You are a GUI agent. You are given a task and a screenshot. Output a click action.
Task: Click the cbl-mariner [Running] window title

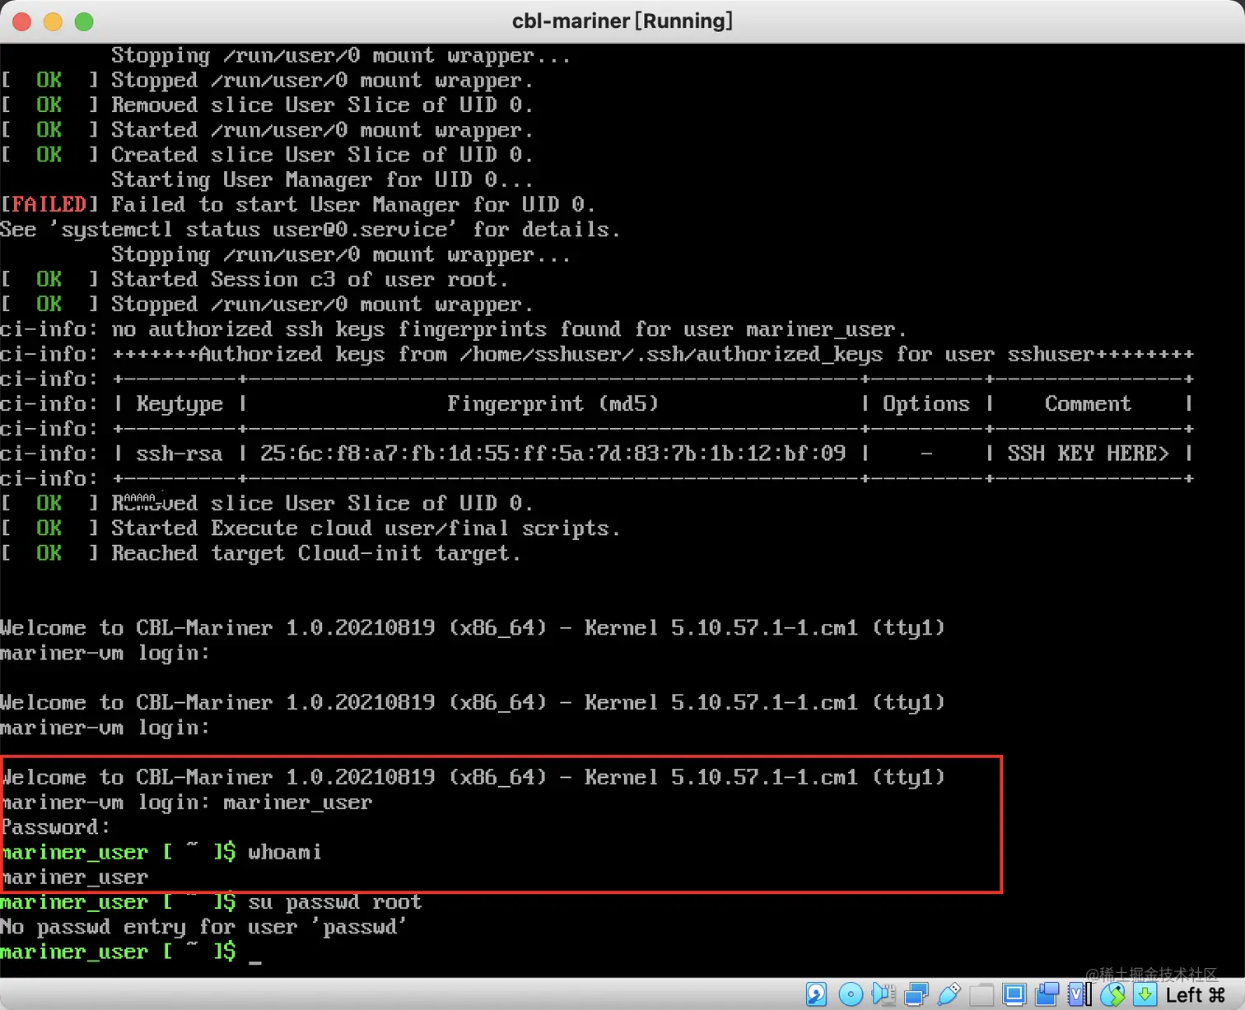(x=622, y=21)
